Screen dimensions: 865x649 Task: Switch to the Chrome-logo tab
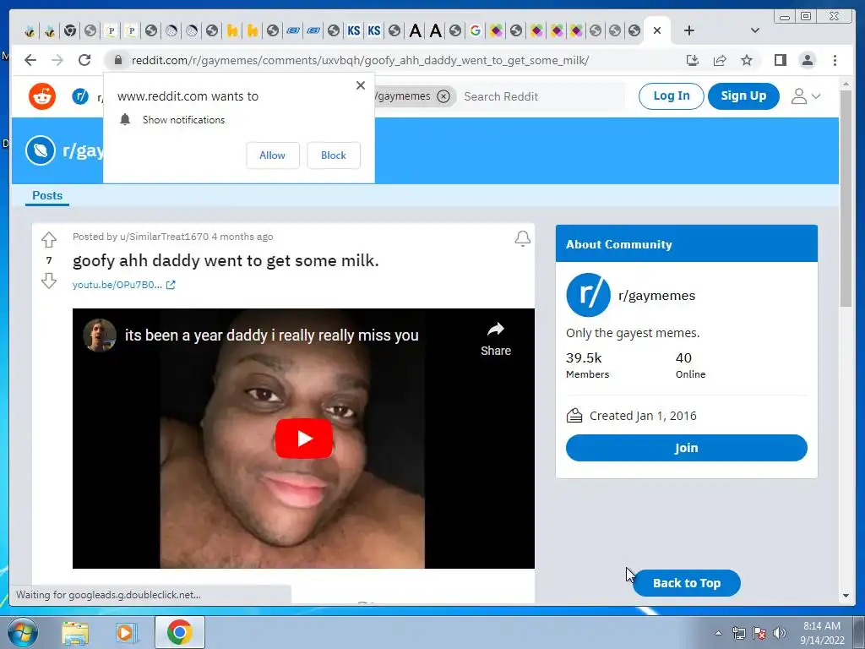70,30
